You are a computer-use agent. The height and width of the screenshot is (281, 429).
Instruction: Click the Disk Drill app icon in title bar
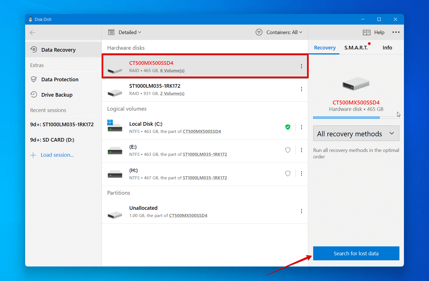tap(30, 19)
